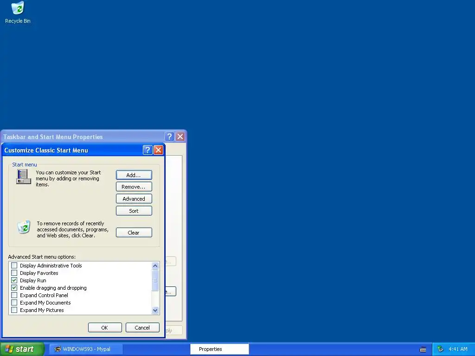Click the network tray icon near clock
The image size is (475, 356).
440,349
